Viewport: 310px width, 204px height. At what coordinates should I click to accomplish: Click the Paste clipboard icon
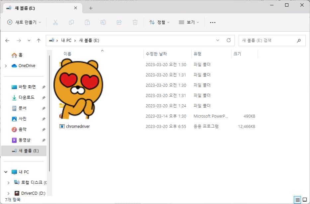pos(87,22)
